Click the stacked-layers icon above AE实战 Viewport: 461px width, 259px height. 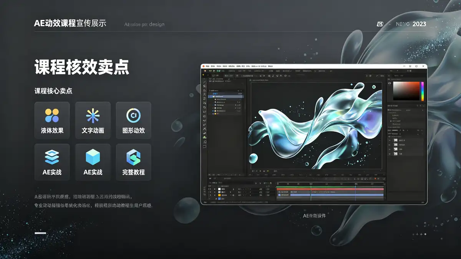52,157
